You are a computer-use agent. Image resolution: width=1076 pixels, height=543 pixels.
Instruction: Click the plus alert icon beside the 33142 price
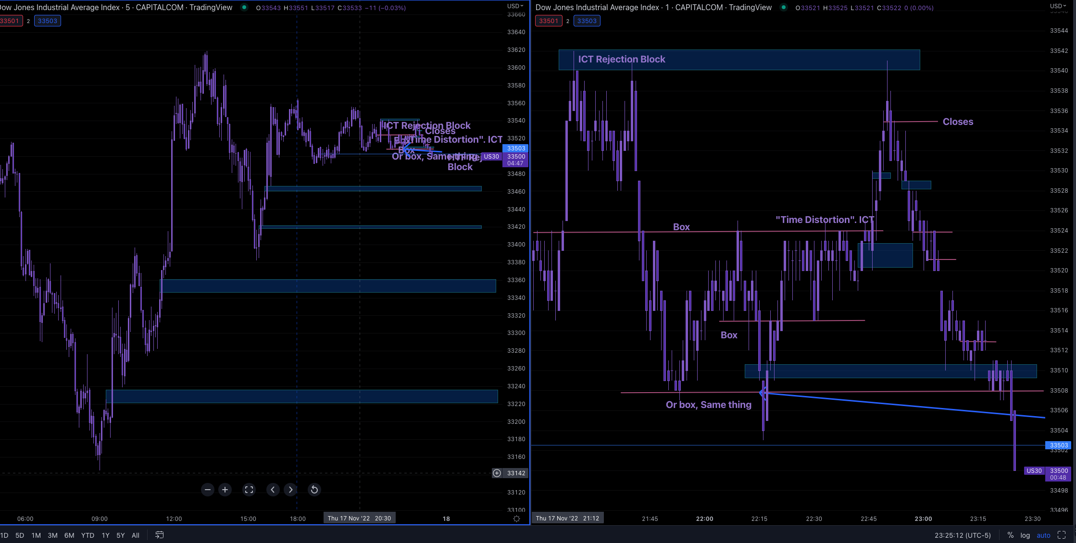(x=496, y=473)
